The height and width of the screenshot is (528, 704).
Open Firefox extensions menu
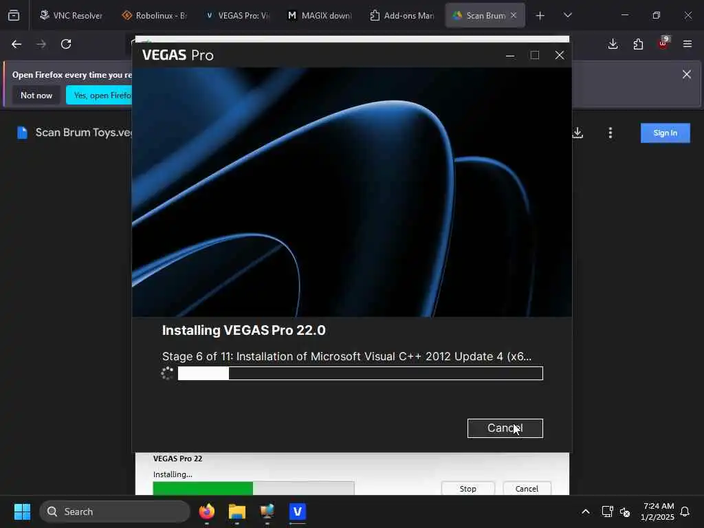638,44
